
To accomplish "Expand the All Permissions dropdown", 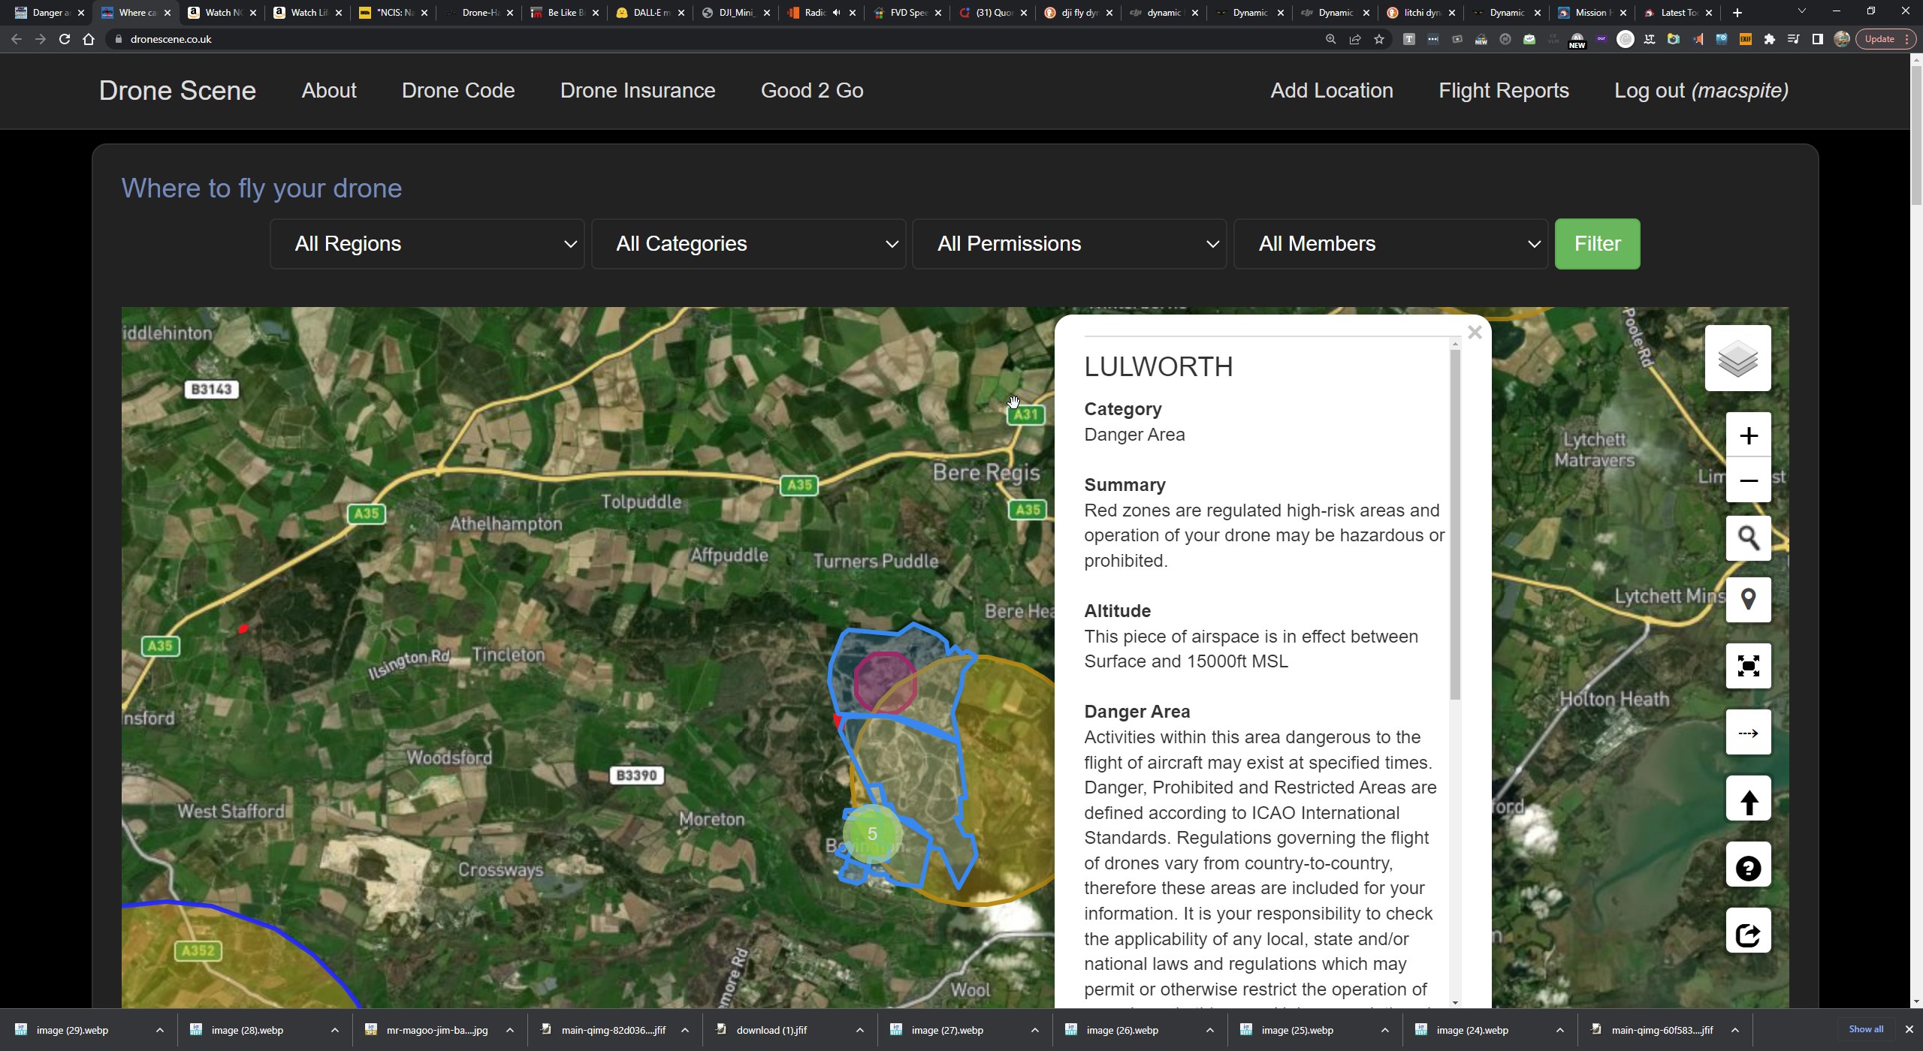I will (x=1069, y=244).
